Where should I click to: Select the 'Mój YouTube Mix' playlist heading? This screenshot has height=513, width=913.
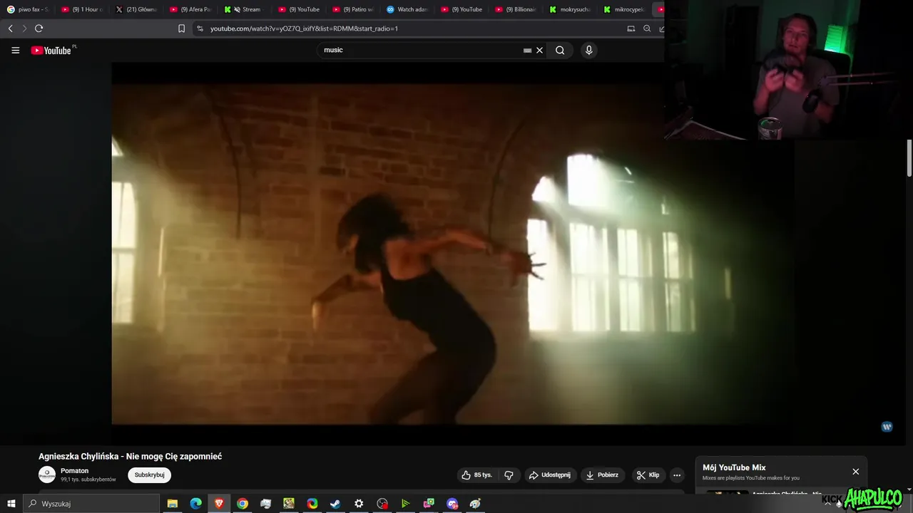(734, 468)
